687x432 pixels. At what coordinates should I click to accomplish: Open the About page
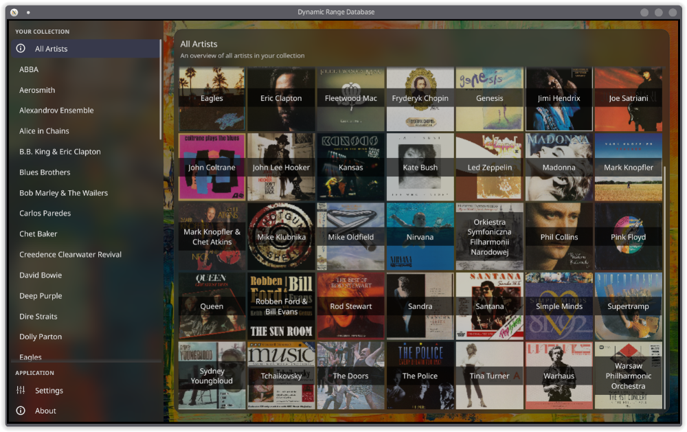pyautogui.click(x=85, y=411)
